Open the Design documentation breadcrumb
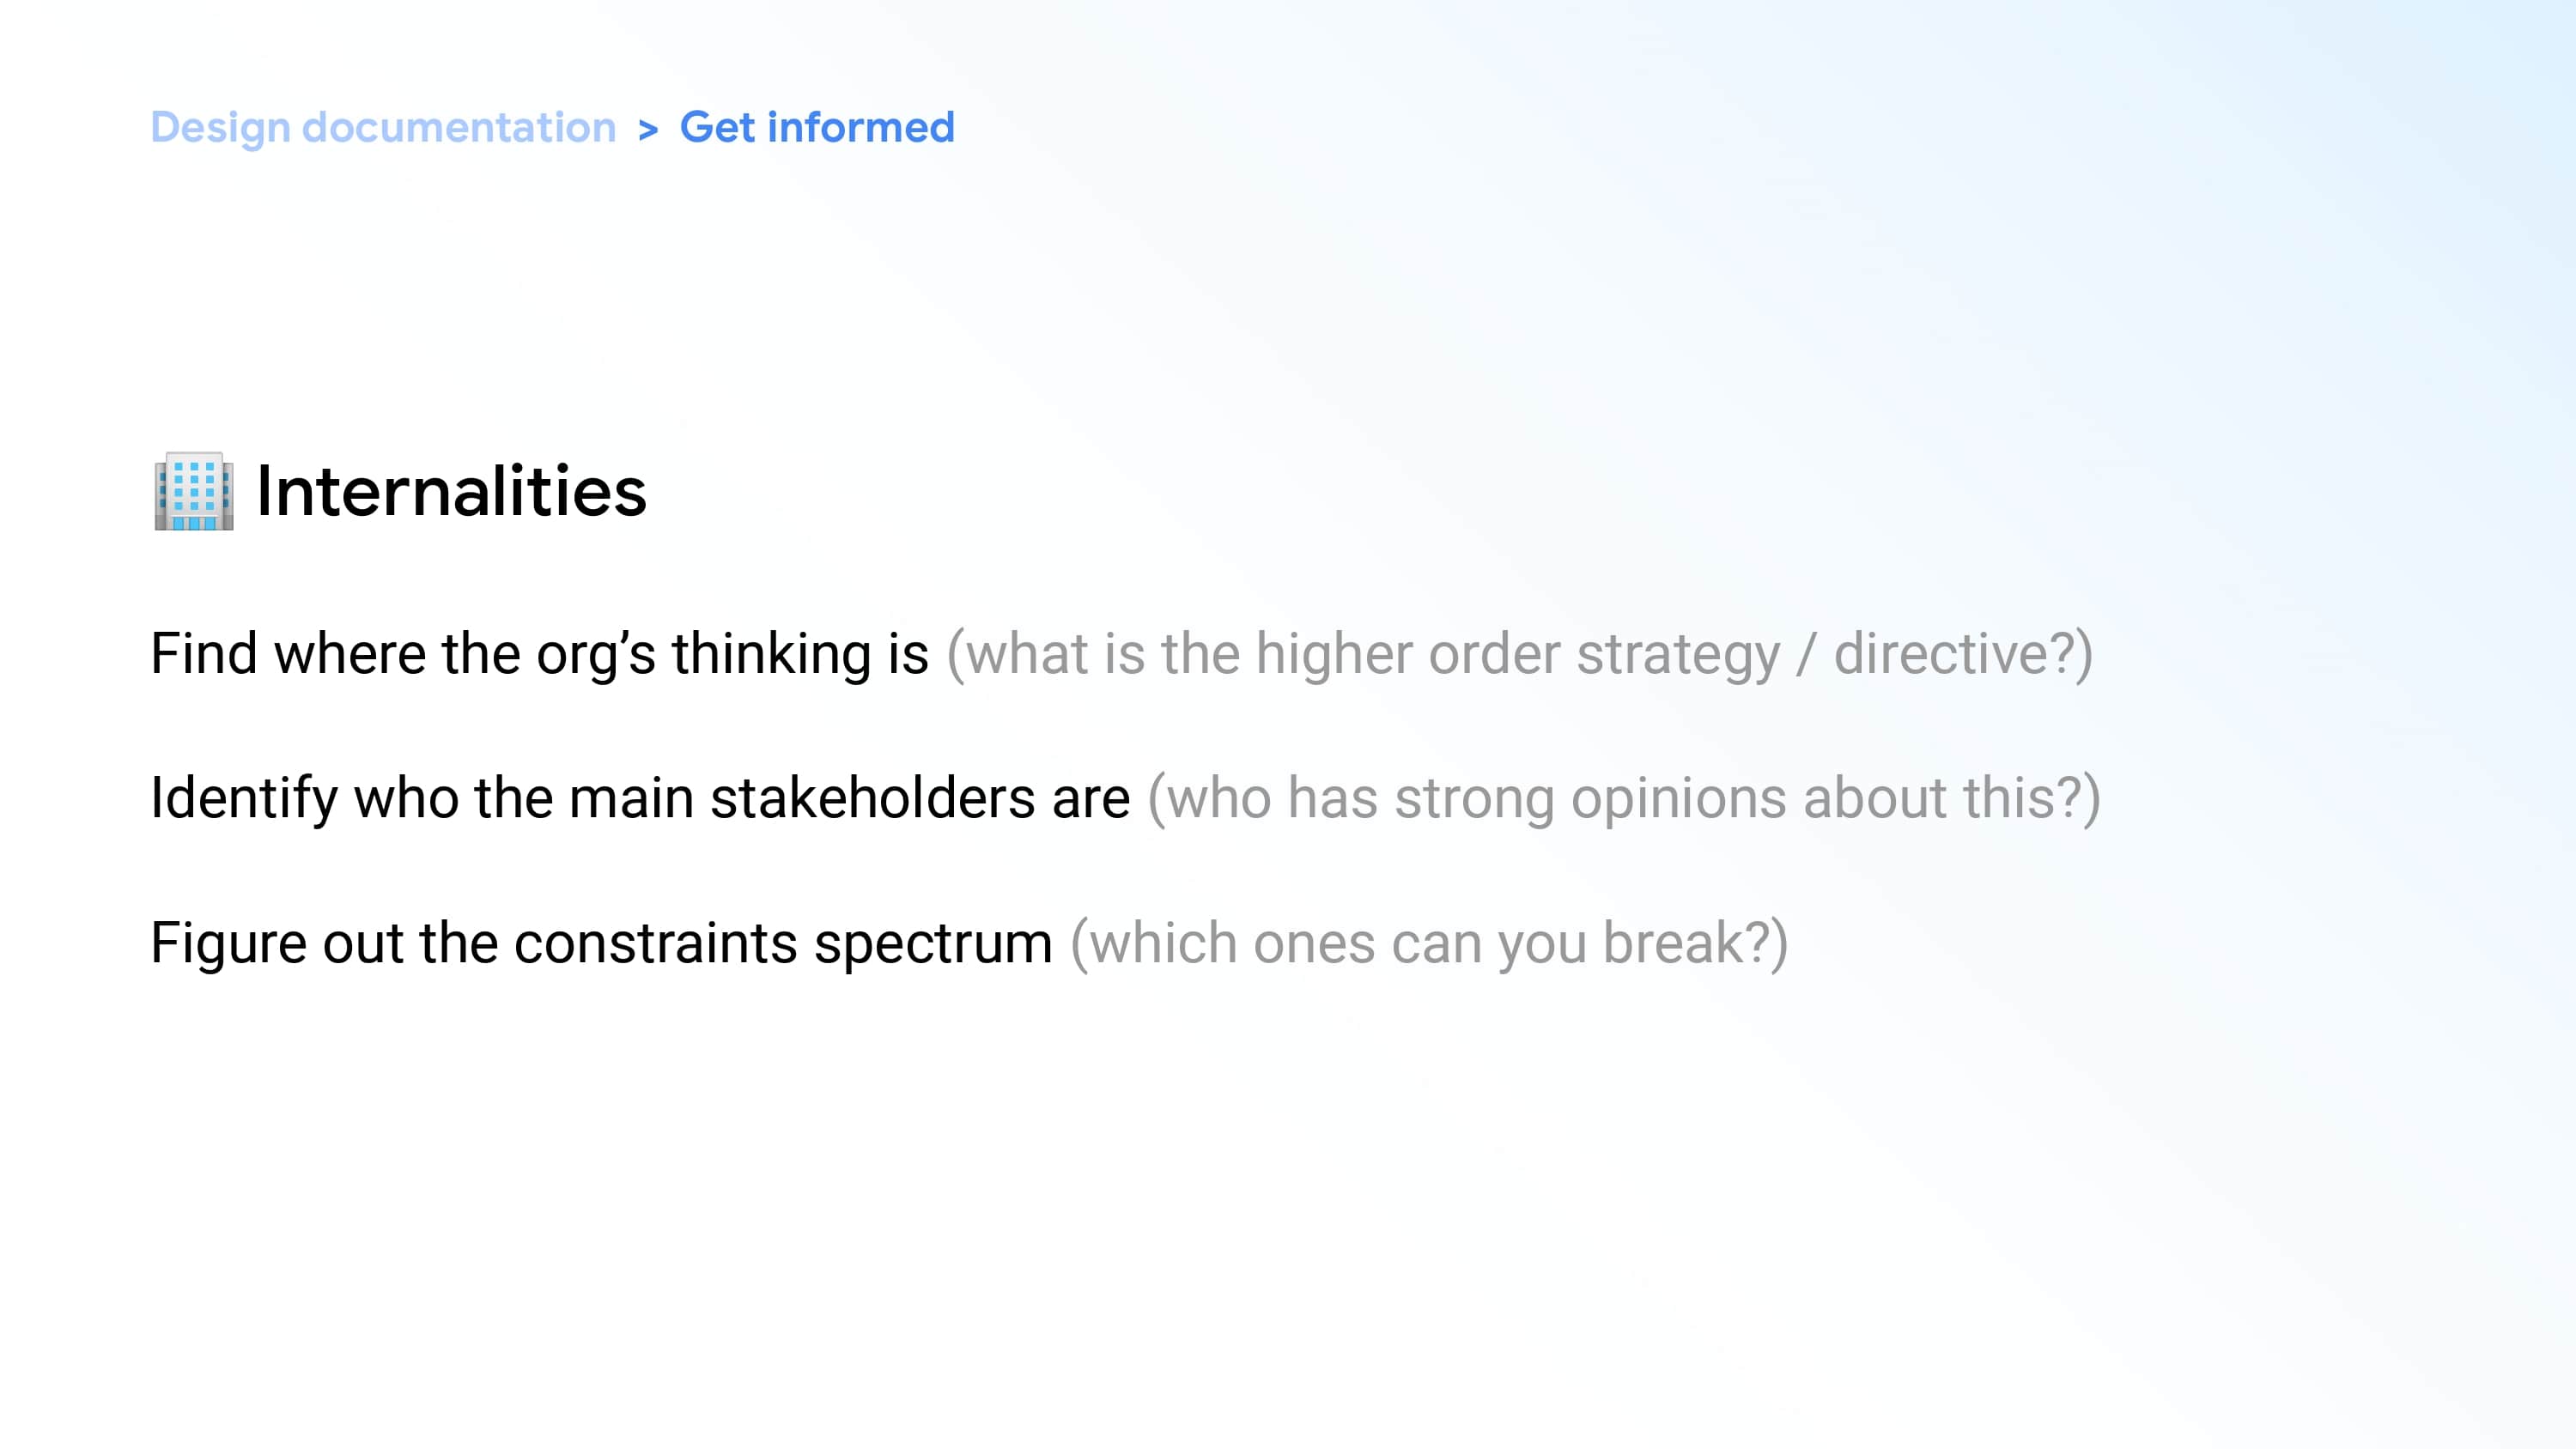The image size is (2576, 1449). pyautogui.click(x=383, y=128)
